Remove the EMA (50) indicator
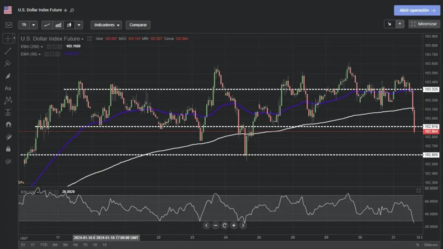The height and width of the screenshot is (249, 443). point(57,54)
